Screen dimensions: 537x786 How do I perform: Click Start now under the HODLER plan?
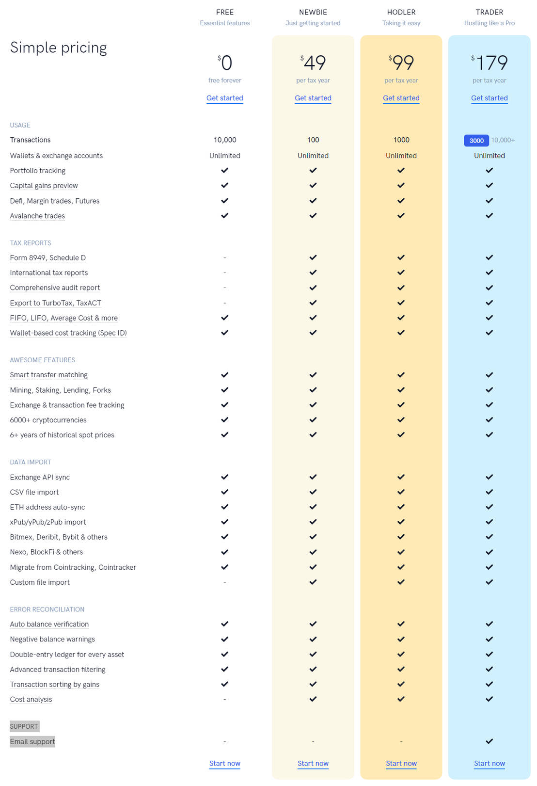[x=401, y=763]
